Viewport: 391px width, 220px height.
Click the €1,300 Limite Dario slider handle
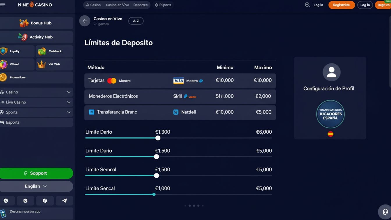click(158, 138)
